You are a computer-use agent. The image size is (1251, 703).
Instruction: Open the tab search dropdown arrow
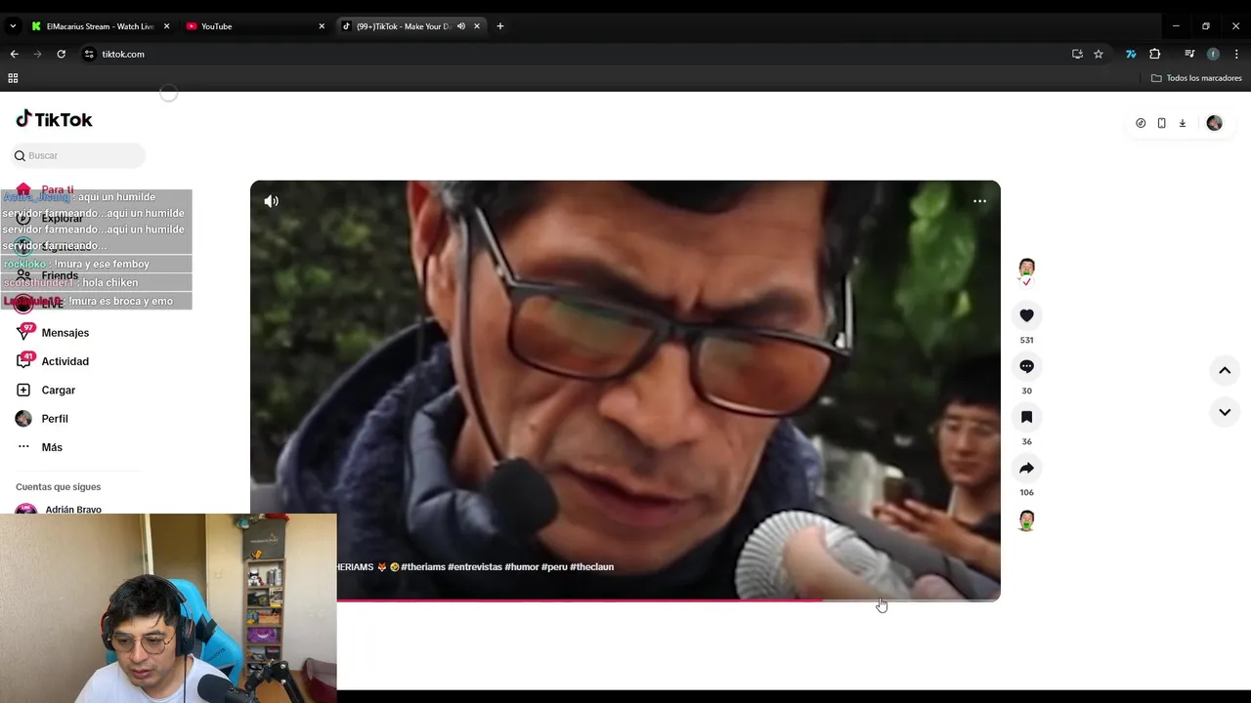tap(13, 26)
